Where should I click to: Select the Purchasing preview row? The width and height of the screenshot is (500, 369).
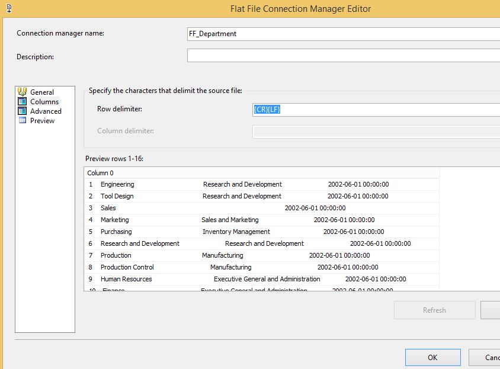[262, 232]
